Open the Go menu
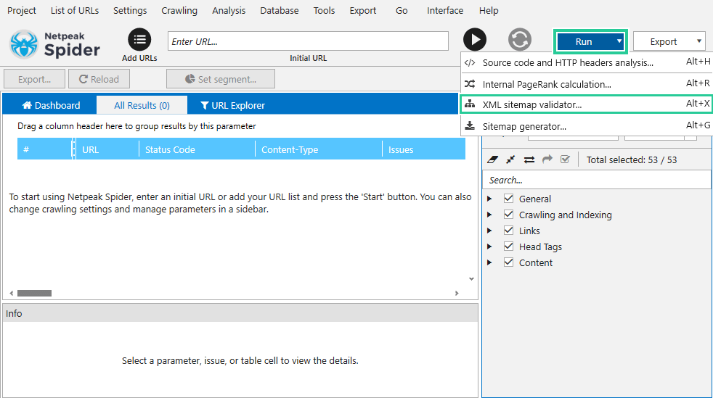Image resolution: width=713 pixels, height=398 pixels. point(402,10)
